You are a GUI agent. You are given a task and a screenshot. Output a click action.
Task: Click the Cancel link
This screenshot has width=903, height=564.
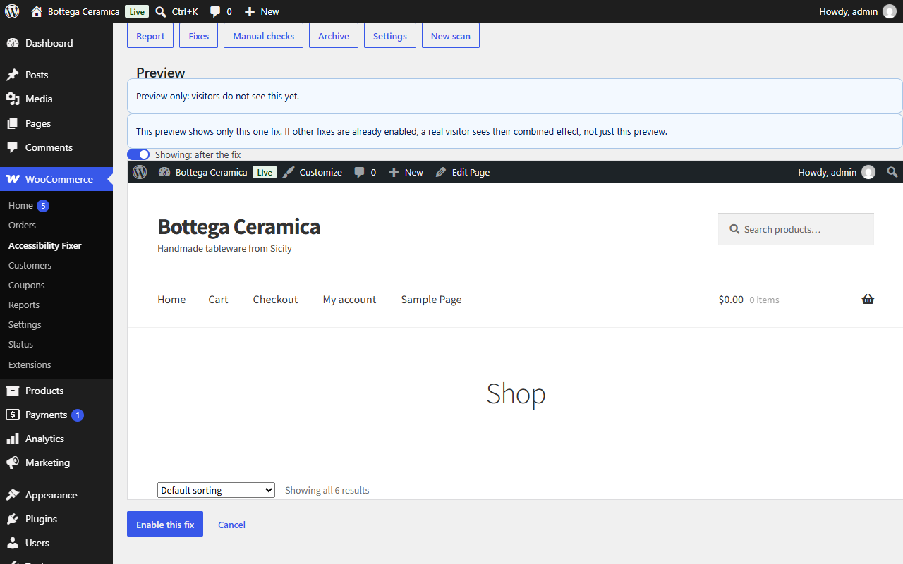(x=231, y=525)
